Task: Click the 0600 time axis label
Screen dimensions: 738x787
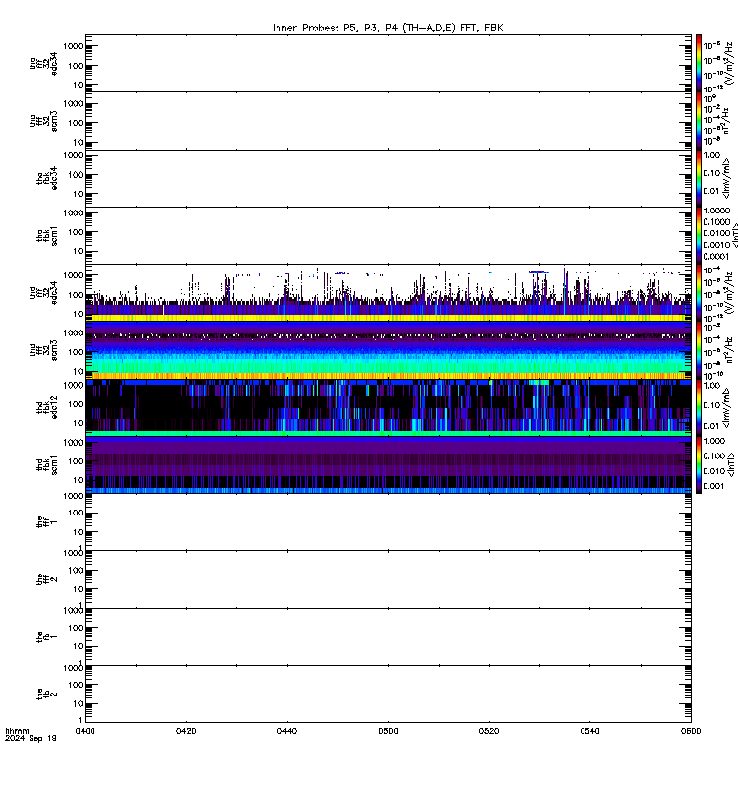Action: tap(691, 731)
